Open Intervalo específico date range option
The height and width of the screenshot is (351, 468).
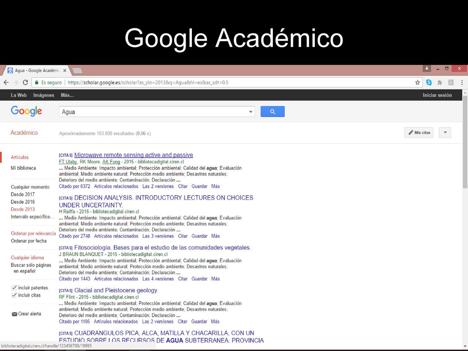(x=32, y=217)
